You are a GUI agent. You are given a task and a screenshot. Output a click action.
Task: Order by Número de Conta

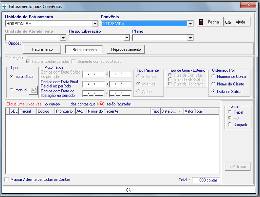pyautogui.click(x=213, y=76)
